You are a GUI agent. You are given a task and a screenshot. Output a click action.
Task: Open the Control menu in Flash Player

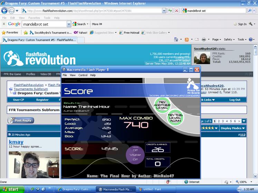point(83,75)
